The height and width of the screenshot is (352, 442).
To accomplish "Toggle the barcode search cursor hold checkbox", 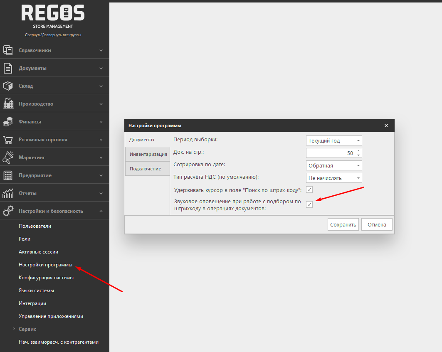I will click(x=309, y=190).
